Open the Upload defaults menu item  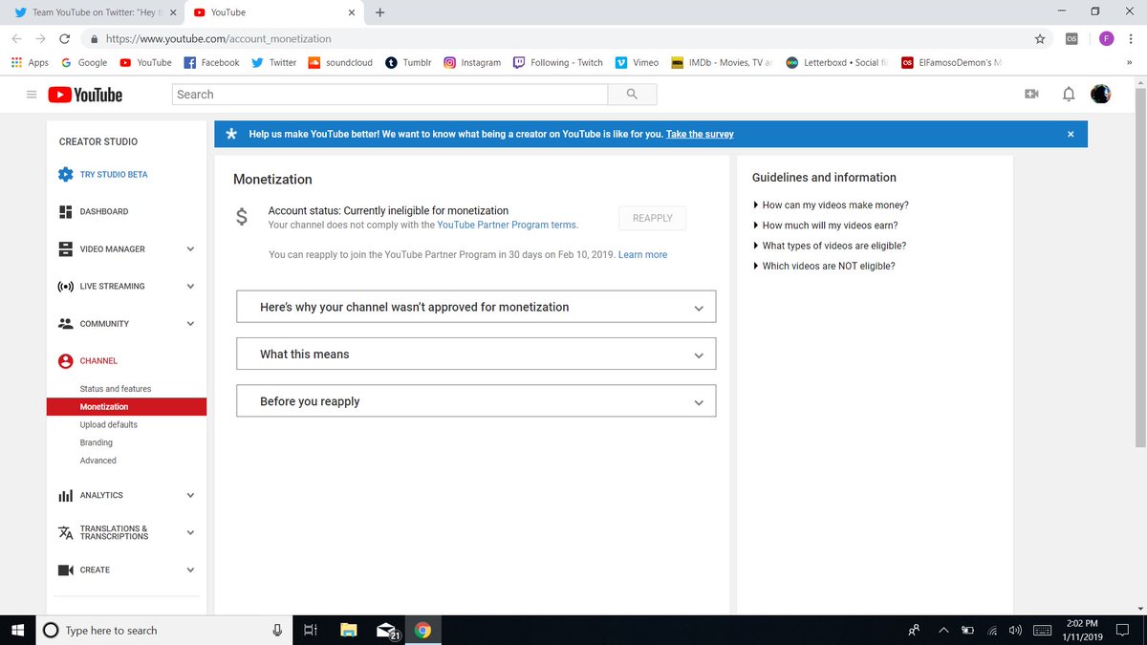109,424
